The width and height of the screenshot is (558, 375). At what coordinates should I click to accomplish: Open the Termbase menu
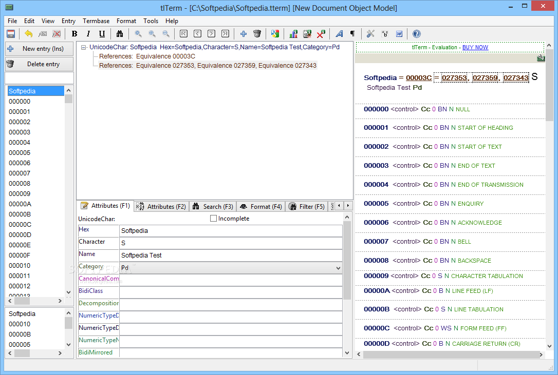(96, 21)
